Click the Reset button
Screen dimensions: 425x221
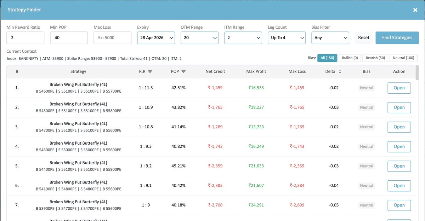(x=364, y=38)
